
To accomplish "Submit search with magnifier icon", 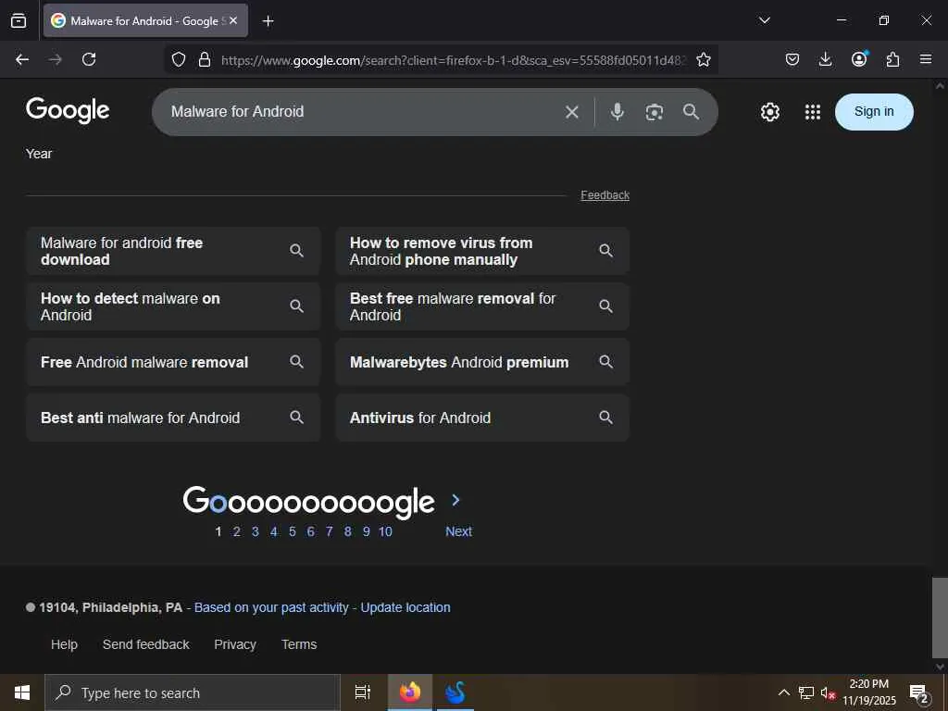I will pyautogui.click(x=691, y=111).
